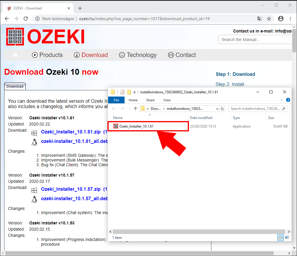Download ozeki-installer_10.1.57_all.deb
This screenshot has height=256, width=297.
[x=74, y=199]
